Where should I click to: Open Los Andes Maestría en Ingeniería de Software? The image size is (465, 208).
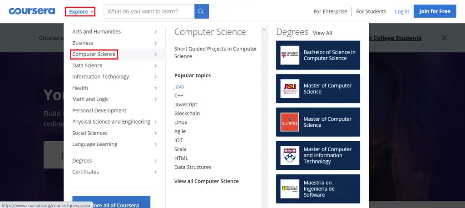pyautogui.click(x=318, y=189)
